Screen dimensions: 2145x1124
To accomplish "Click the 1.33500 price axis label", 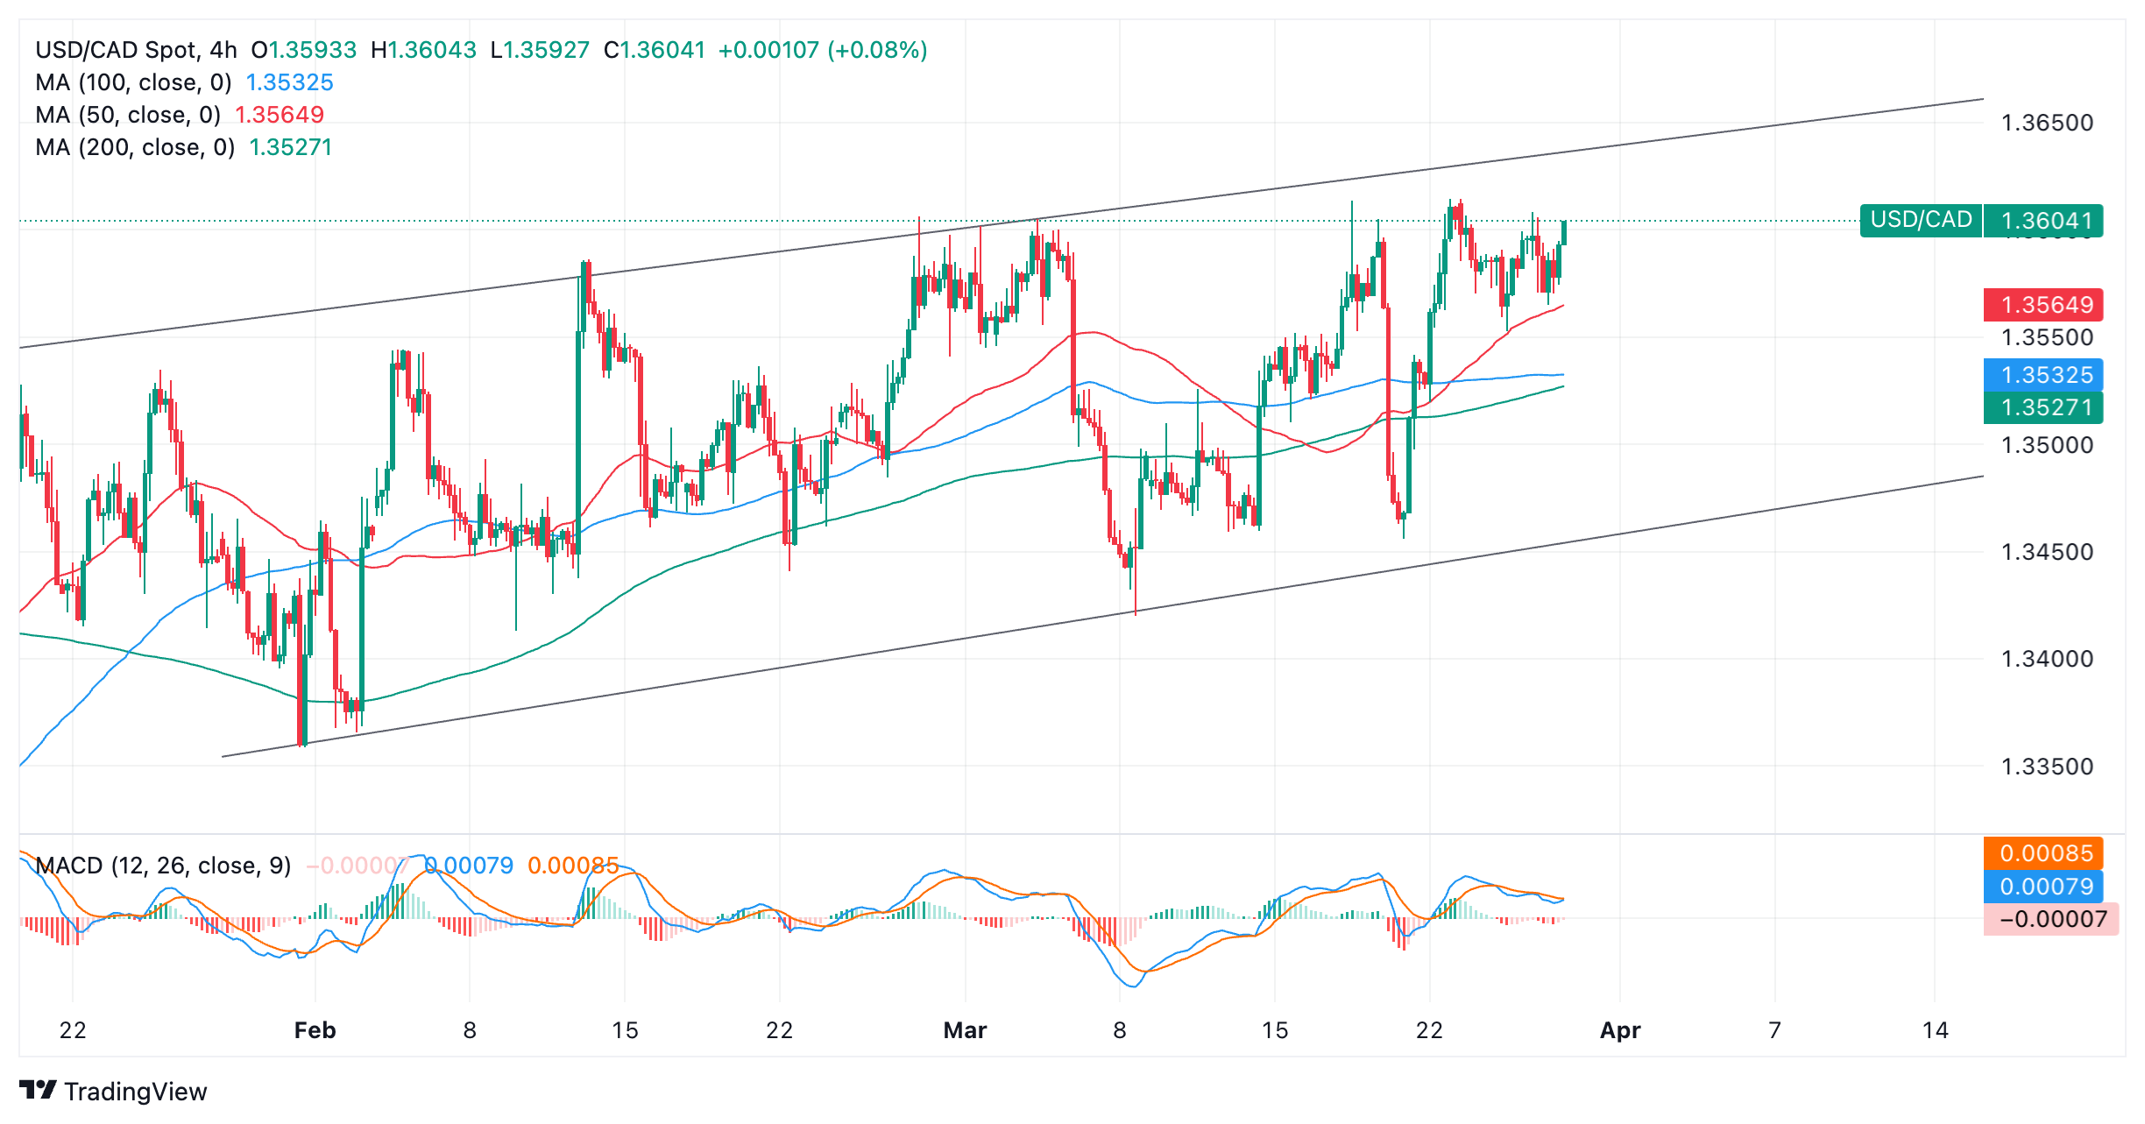I will (x=2046, y=767).
